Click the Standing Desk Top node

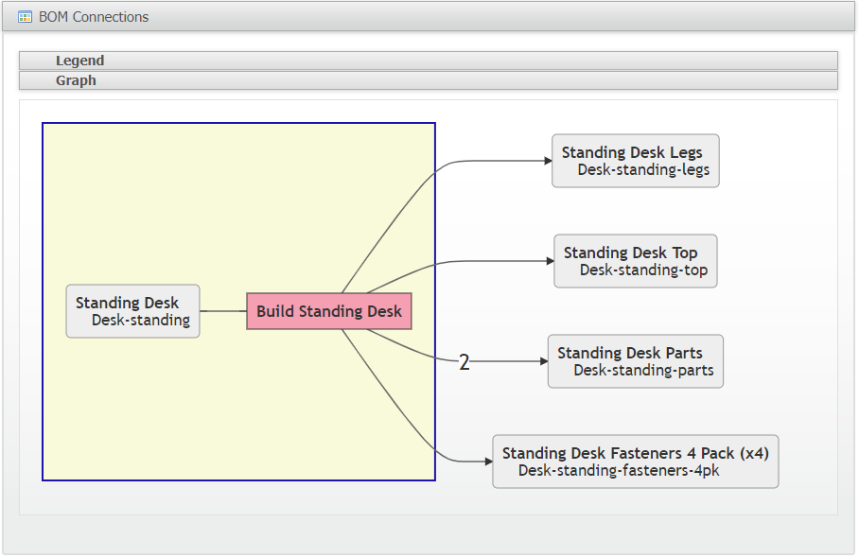click(635, 261)
